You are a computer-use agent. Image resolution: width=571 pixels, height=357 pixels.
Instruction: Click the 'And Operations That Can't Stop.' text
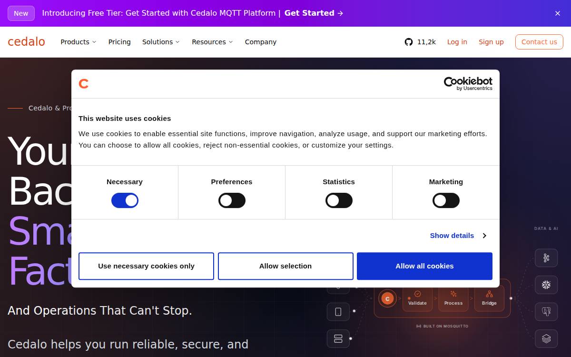100,311
